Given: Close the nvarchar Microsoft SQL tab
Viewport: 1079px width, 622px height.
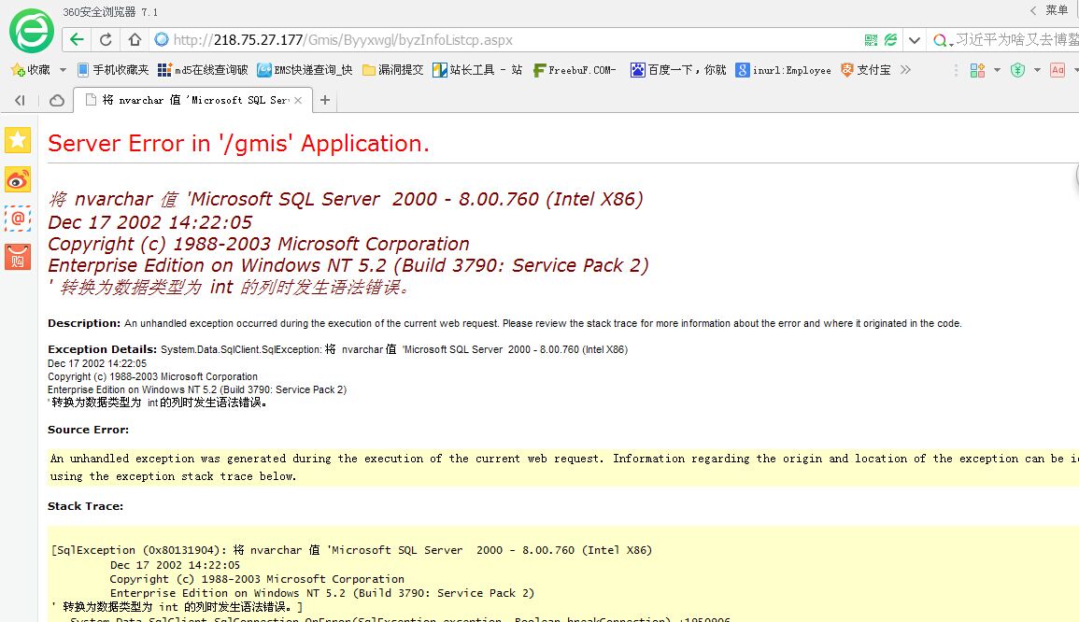Looking at the screenshot, I should point(298,101).
